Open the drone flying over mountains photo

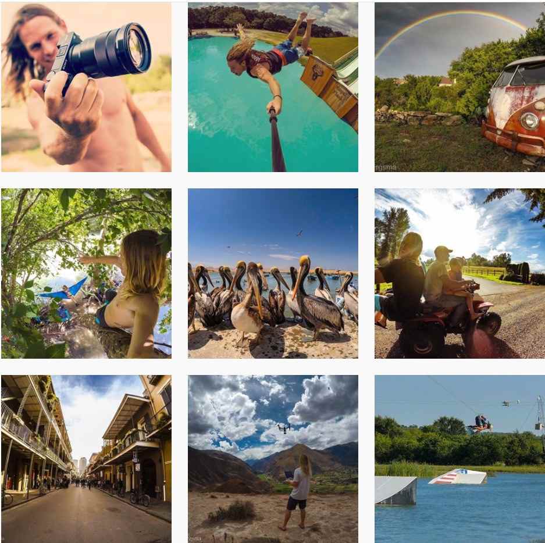pyautogui.click(x=273, y=459)
